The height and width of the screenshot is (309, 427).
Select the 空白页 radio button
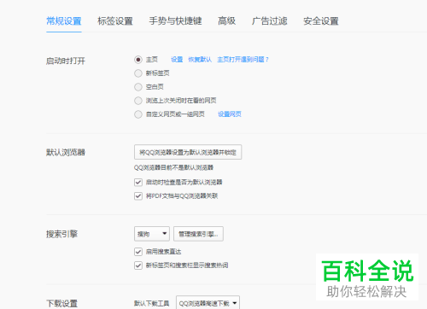click(x=138, y=87)
